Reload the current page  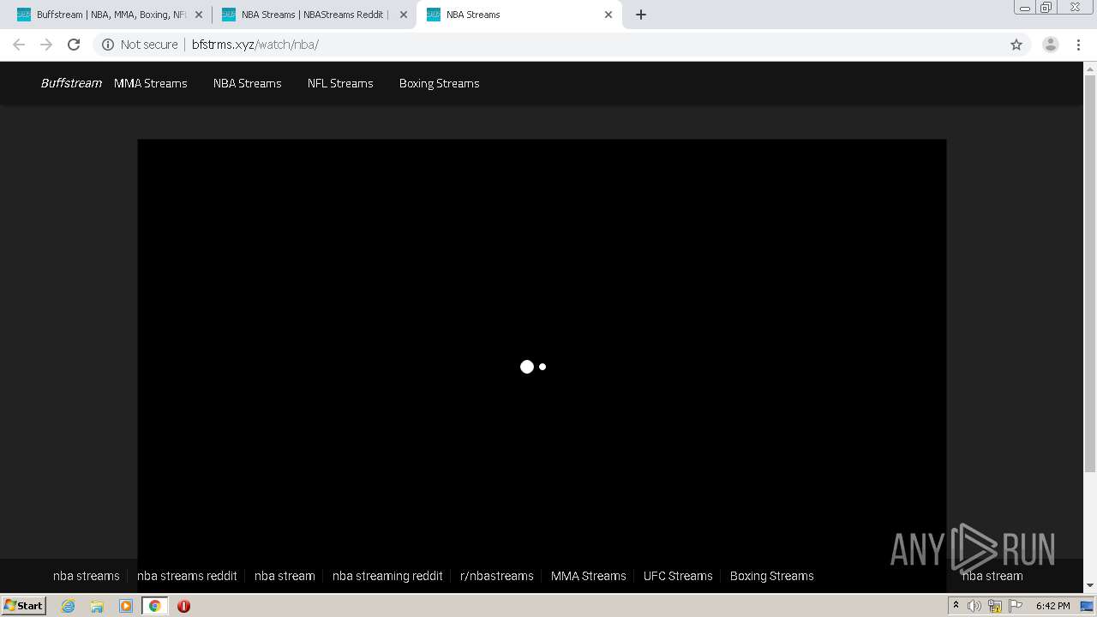point(74,45)
